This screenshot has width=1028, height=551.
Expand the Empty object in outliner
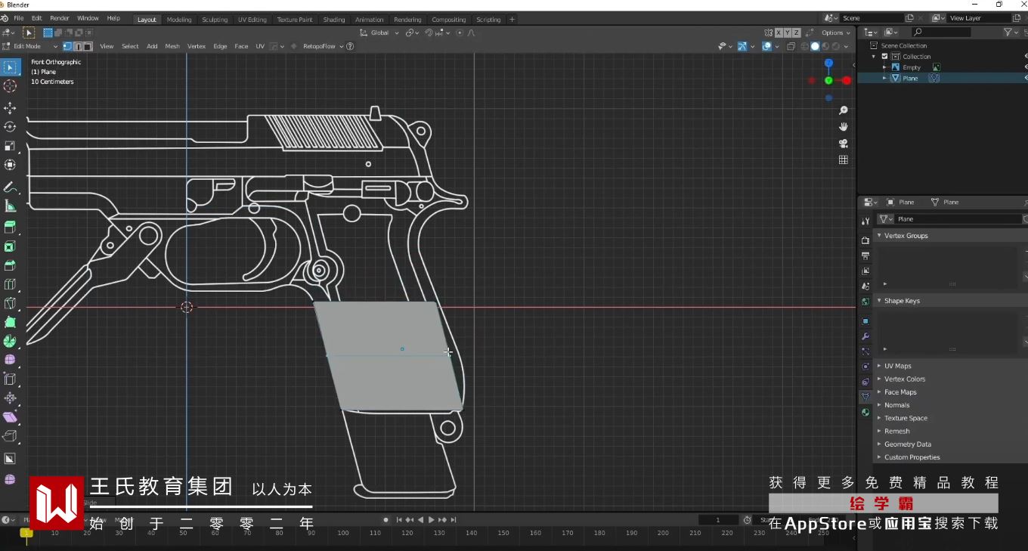click(884, 67)
